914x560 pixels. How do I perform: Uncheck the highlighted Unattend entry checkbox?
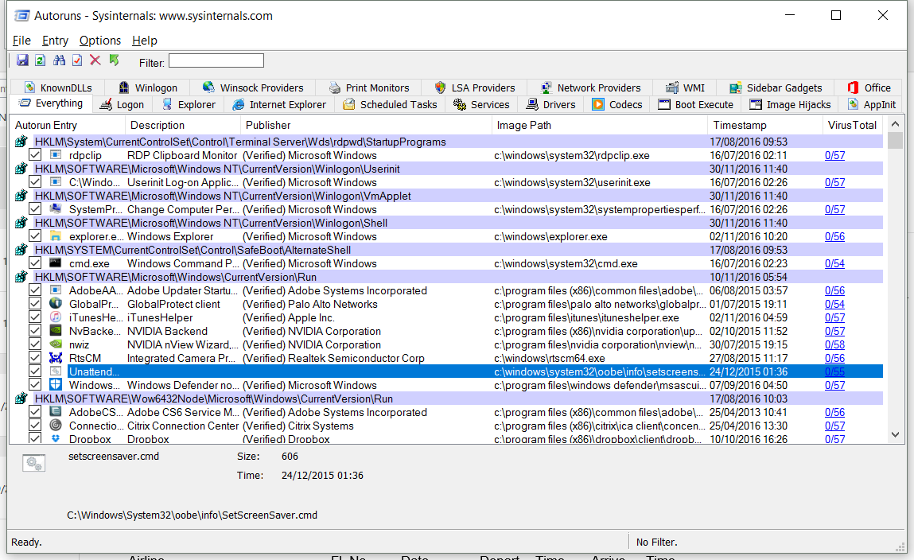35,371
